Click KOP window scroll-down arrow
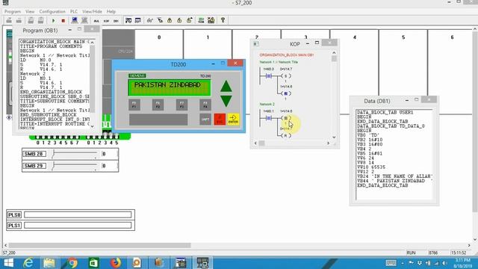The width and height of the screenshot is (478, 269). 334,137
